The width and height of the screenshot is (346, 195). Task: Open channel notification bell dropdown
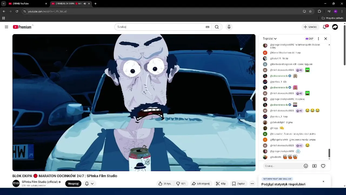(x=89, y=184)
